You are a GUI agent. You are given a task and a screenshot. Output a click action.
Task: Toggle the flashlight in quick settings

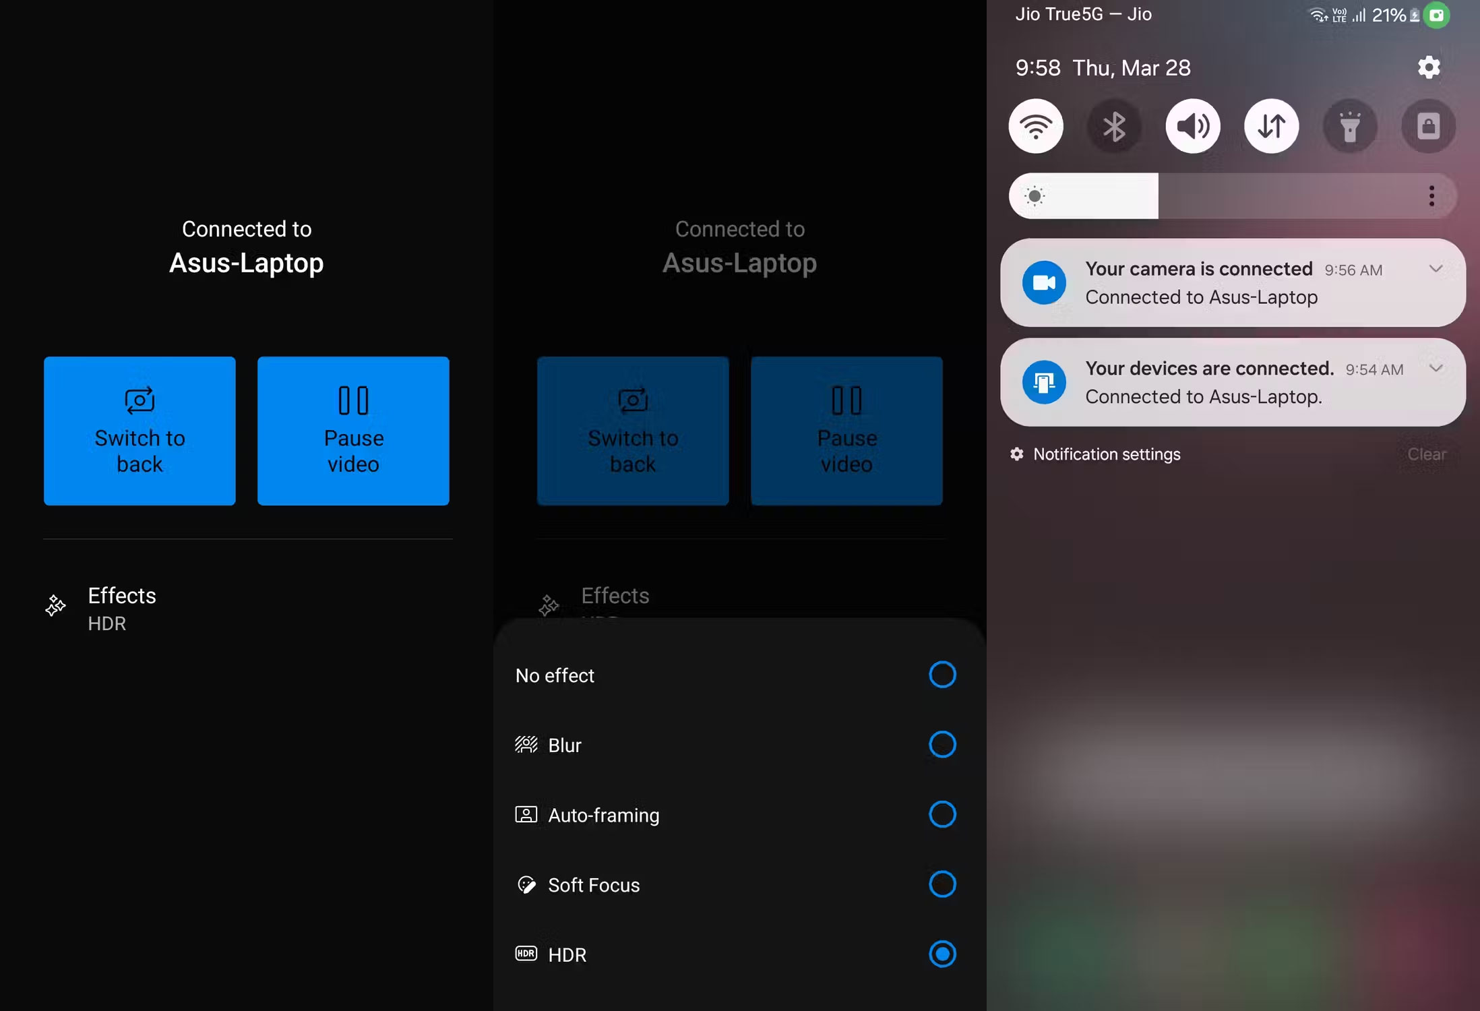1350,125
